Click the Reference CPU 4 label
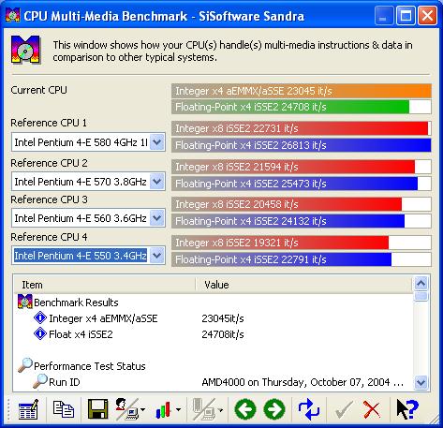The width and height of the screenshot is (443, 428). [49, 237]
